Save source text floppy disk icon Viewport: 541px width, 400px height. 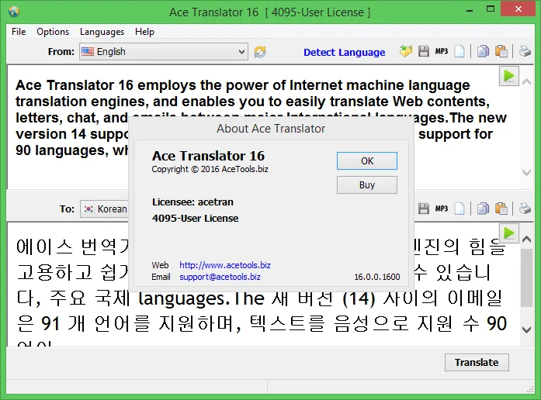click(x=424, y=52)
